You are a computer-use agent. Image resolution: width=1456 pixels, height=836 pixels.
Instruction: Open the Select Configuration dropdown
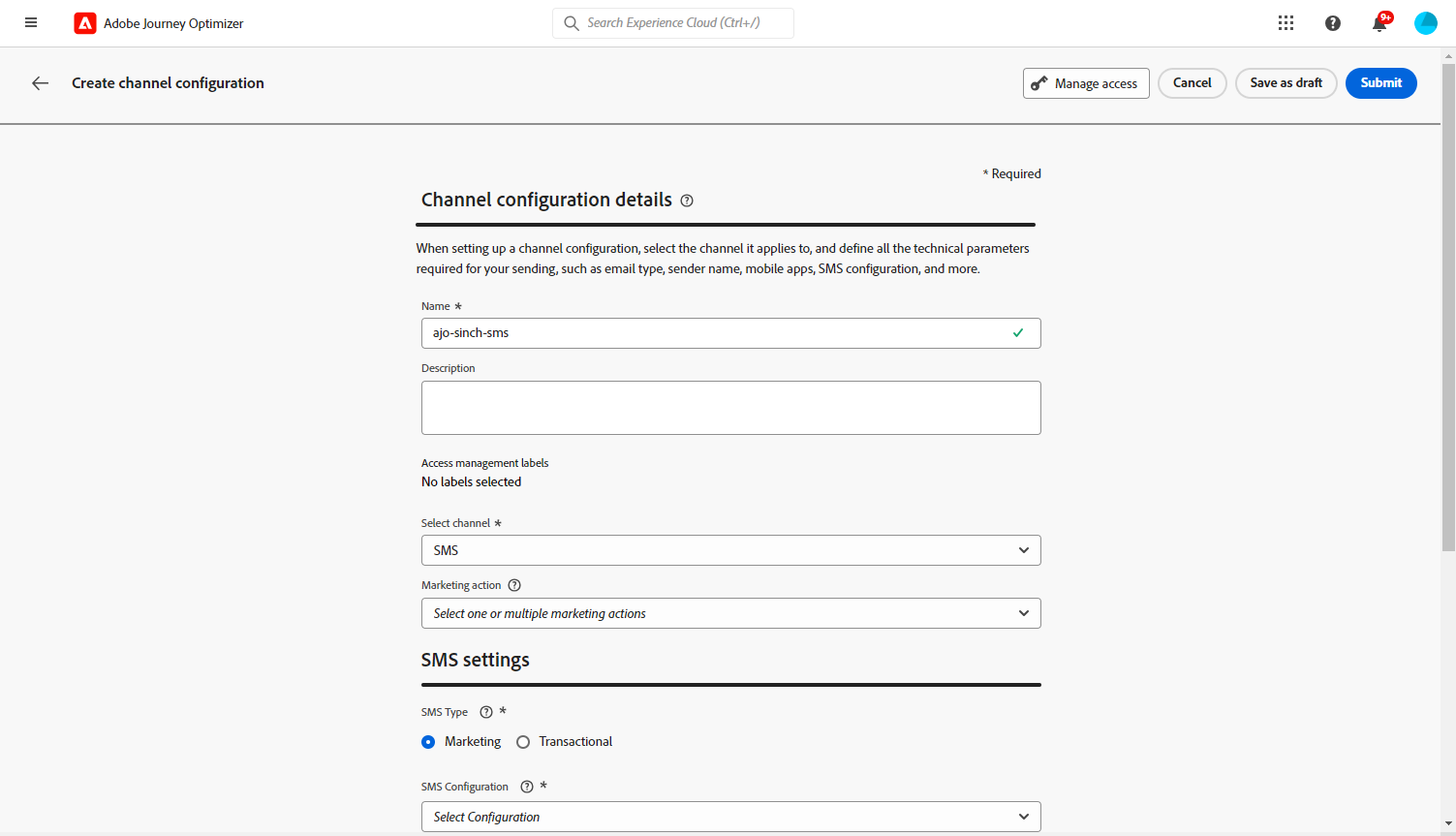click(730, 817)
